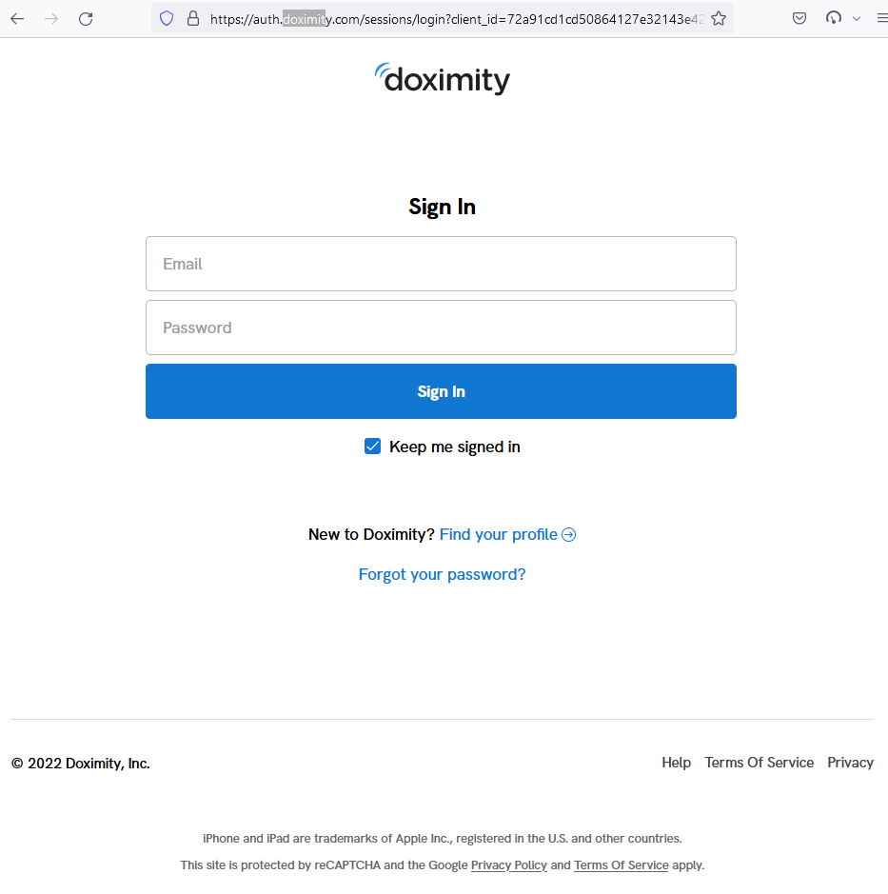Click Forgot your password link

[442, 574]
